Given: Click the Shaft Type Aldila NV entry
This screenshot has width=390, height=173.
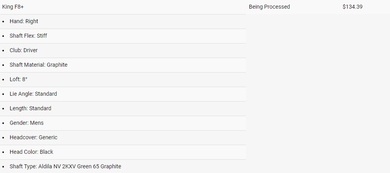Looking at the screenshot, I should [65, 166].
